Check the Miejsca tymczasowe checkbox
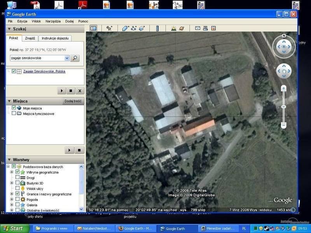Viewport: 311px width, 233px height. point(14,113)
